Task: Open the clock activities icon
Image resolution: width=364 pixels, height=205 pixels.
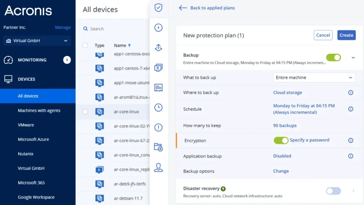Action: 159,107
